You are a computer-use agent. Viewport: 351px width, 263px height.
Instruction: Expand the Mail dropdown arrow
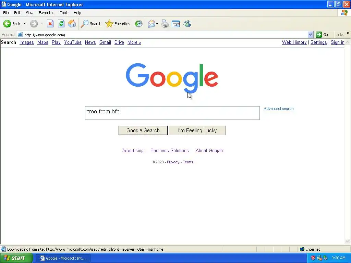(157, 24)
